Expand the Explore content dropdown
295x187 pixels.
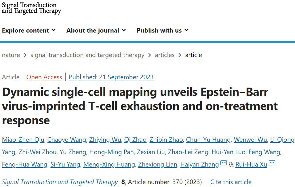click(x=29, y=30)
